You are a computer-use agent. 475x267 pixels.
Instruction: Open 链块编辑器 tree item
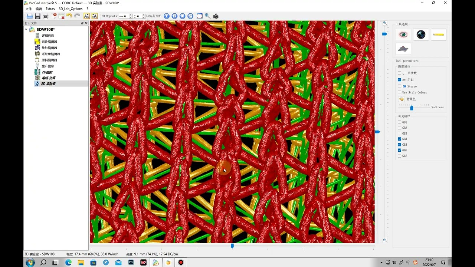(x=49, y=42)
